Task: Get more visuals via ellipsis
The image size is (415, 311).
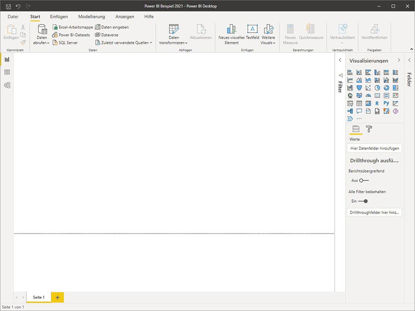Action: point(359,119)
